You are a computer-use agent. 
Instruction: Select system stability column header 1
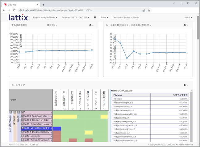57,100
